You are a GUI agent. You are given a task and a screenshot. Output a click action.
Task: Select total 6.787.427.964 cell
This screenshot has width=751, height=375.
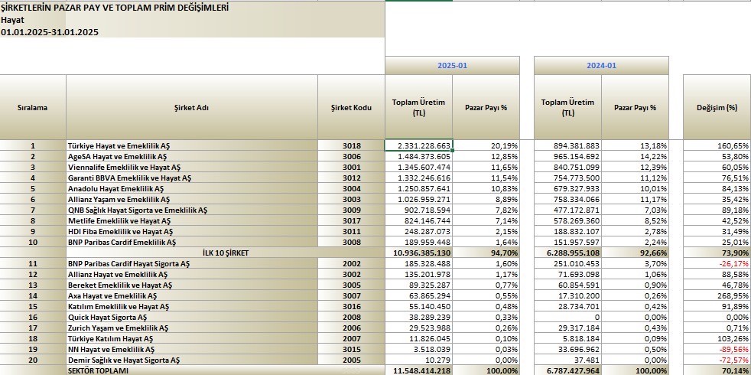567,370
